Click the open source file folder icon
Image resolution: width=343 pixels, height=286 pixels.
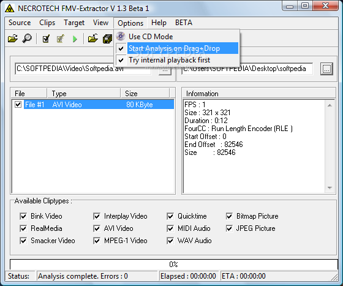[13, 39]
